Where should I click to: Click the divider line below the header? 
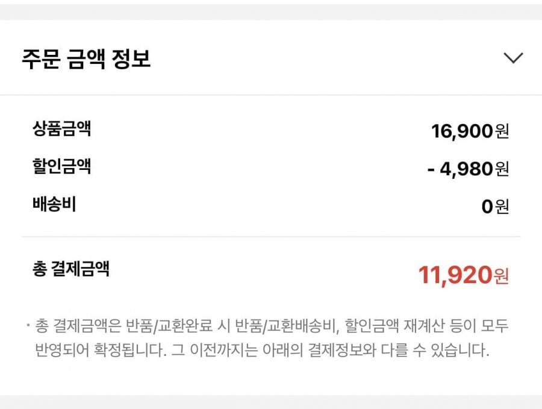[271, 95]
